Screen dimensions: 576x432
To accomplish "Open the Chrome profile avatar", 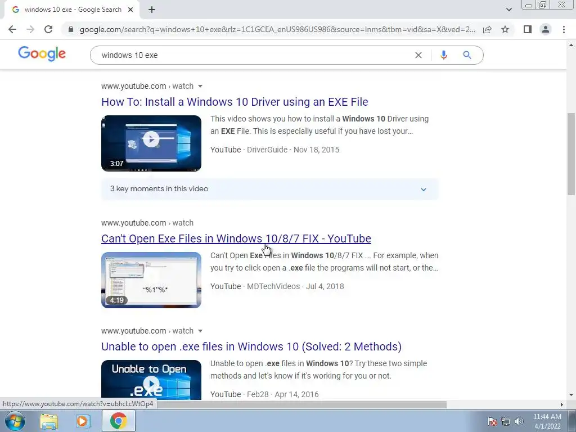I will [546, 29].
